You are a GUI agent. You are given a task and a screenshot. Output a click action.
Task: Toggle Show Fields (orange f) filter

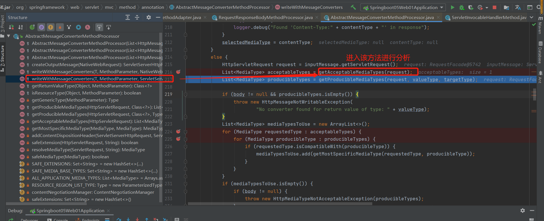coord(51,27)
